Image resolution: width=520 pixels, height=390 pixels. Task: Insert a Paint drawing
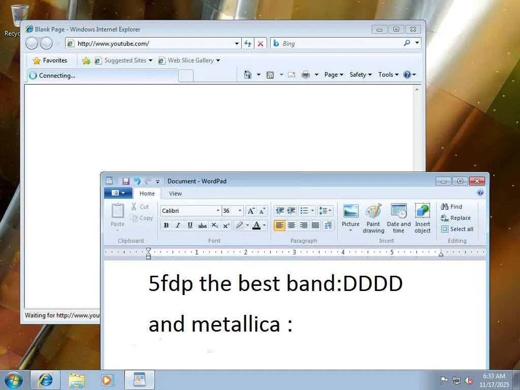pyautogui.click(x=373, y=218)
